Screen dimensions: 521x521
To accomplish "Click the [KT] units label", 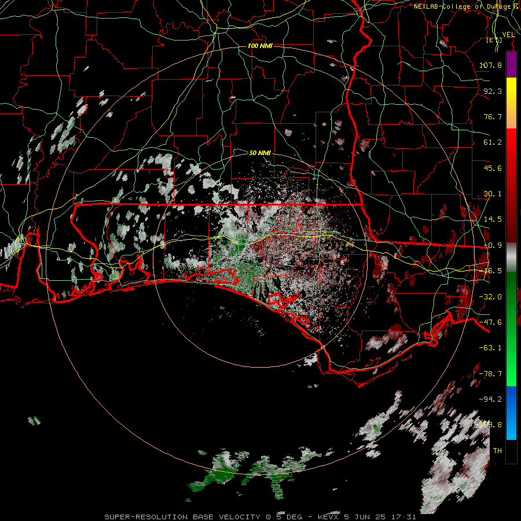I will (494, 41).
